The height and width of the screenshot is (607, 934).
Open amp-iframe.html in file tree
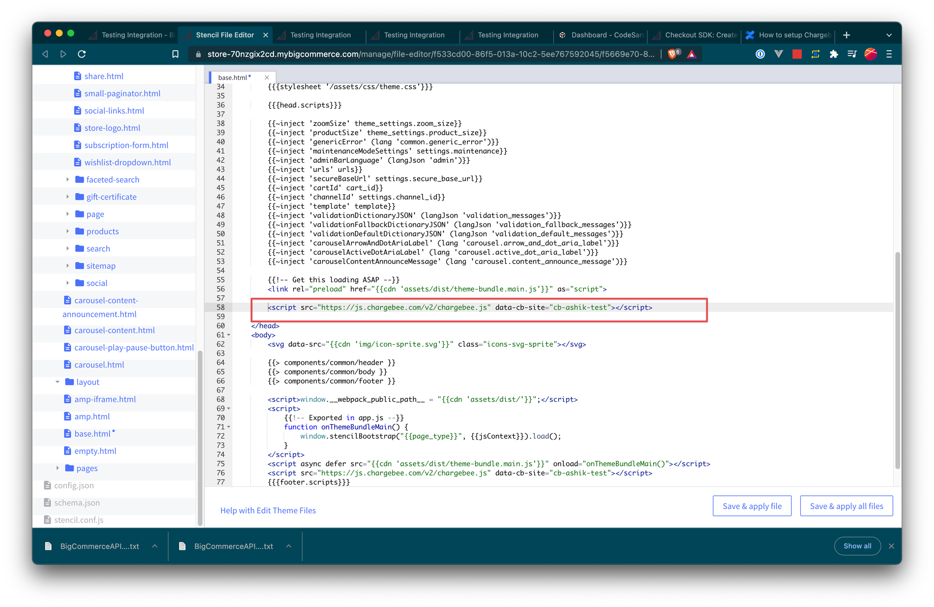(105, 399)
